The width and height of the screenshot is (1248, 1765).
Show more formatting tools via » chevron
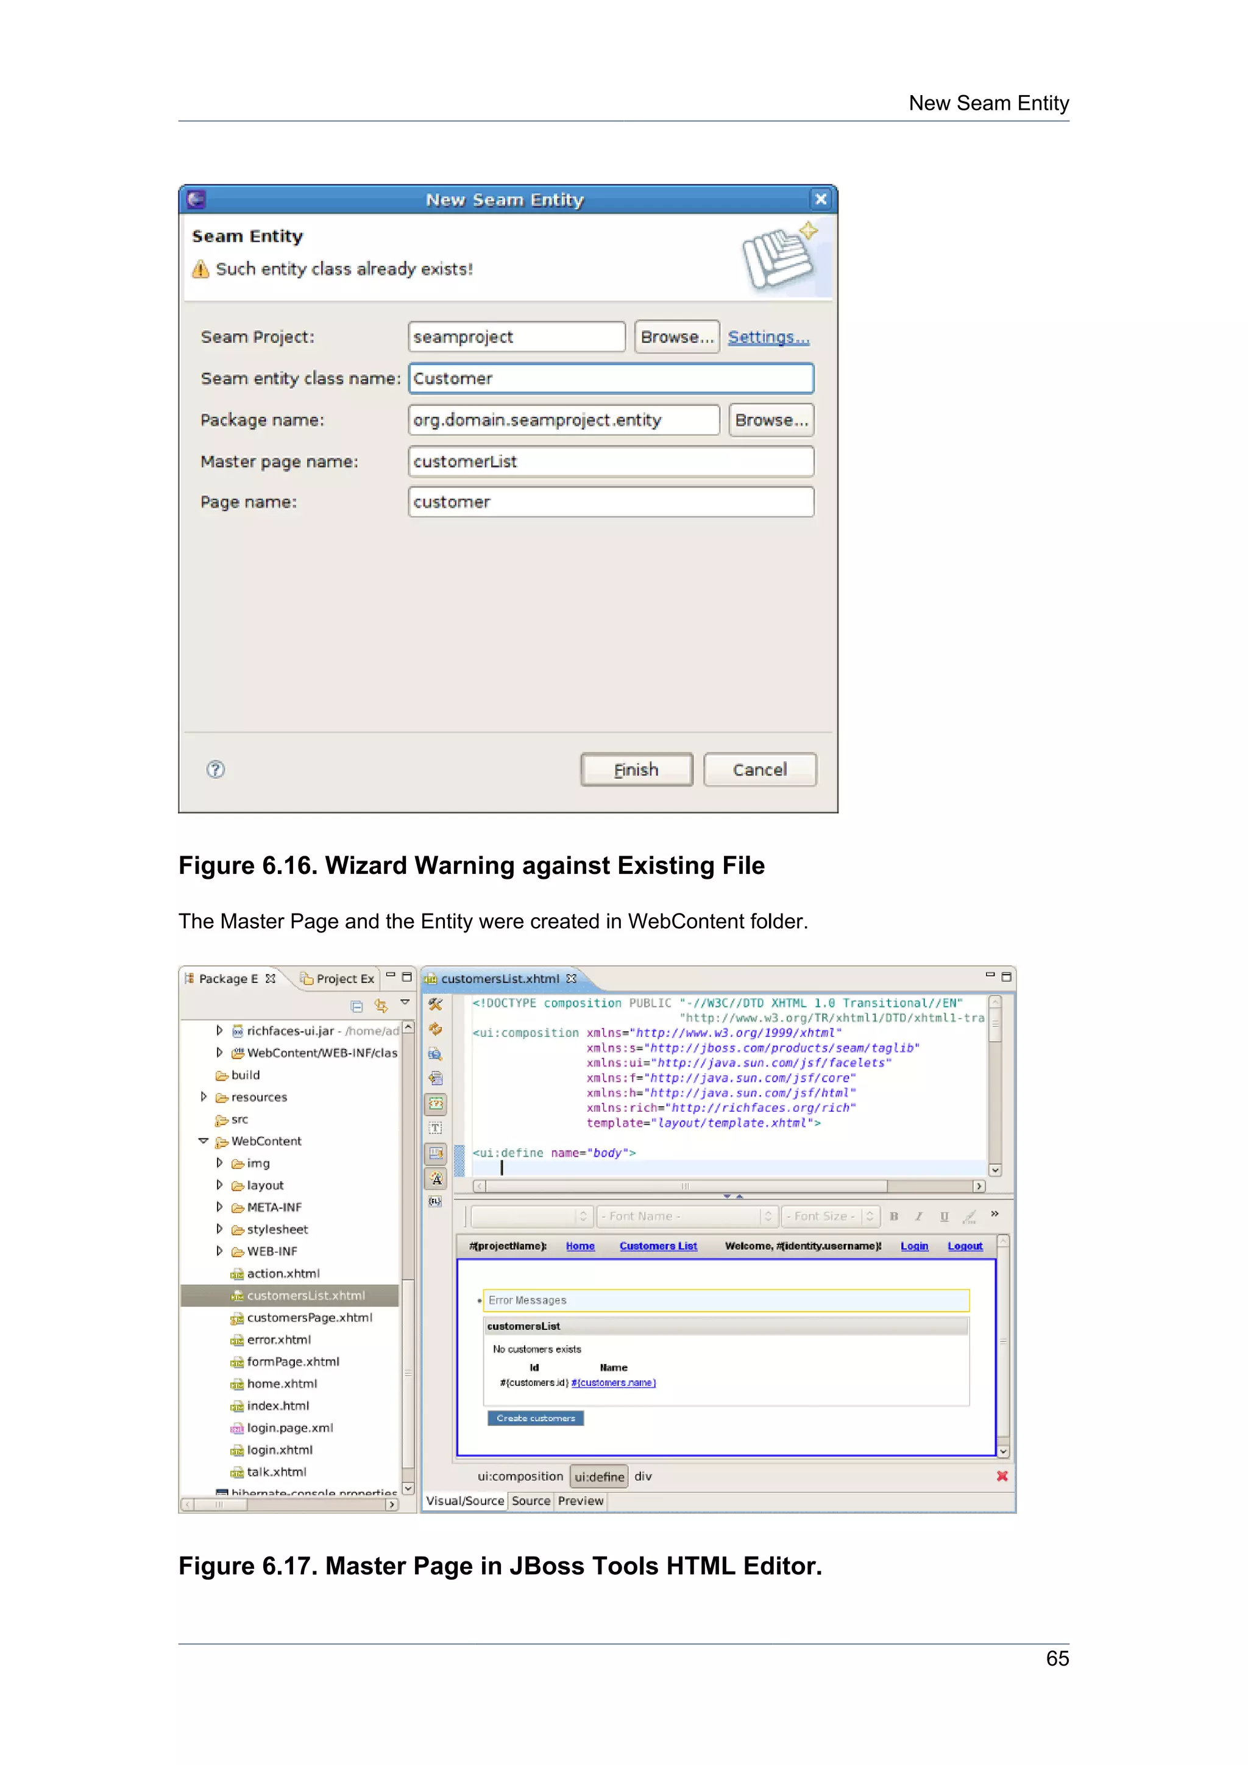tap(994, 1214)
